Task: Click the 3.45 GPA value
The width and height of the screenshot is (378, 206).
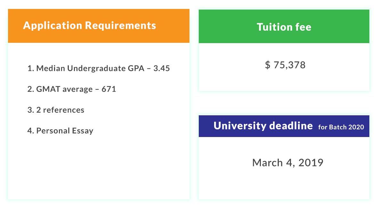Action: click(162, 68)
